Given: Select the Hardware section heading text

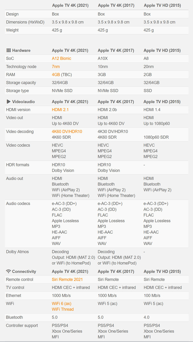Looking at the screenshot, I should pyautogui.click(x=21, y=50).
